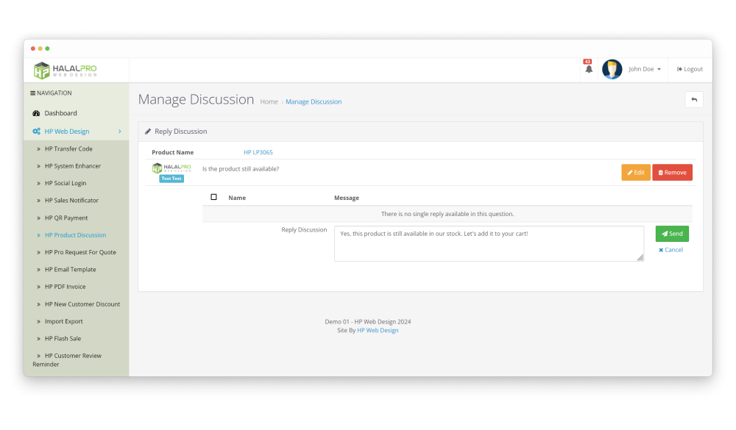Click the hamburger Navigation icon
Viewport: 736px width, 430px height.
click(x=32, y=93)
